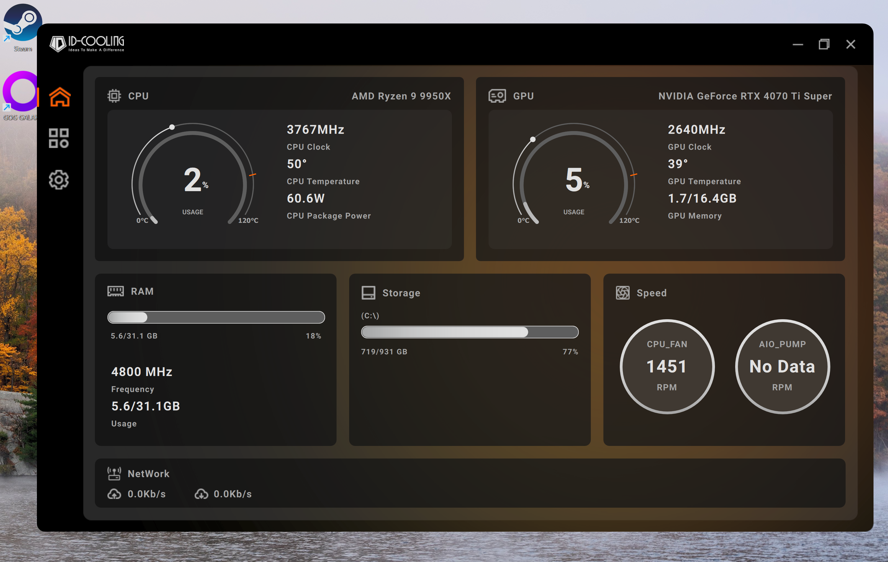888x562 pixels.
Task: Click the AIO_PUMP No Data circle
Action: tap(782, 366)
